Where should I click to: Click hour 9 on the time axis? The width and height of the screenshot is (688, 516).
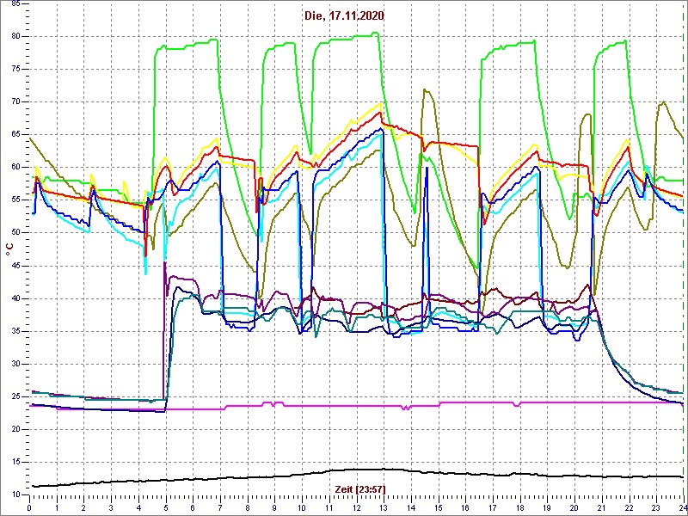tap(274, 507)
